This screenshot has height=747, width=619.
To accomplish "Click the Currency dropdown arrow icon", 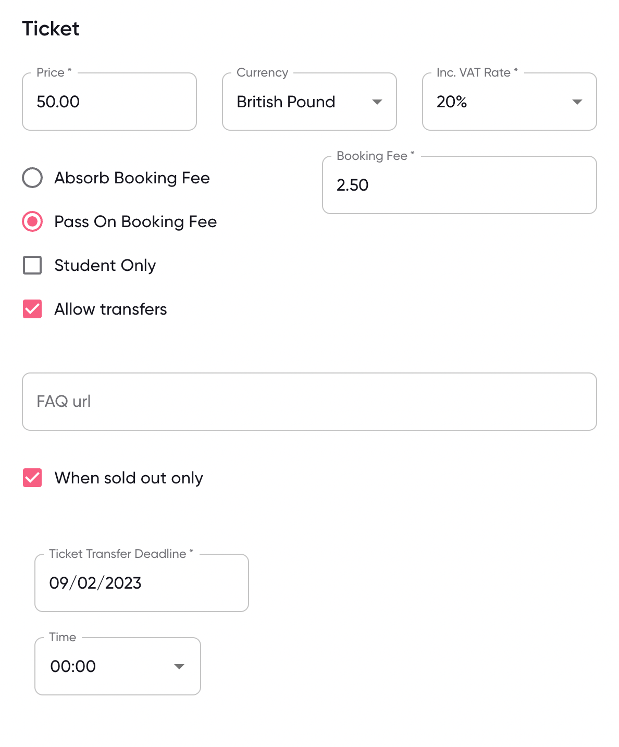I will [x=377, y=102].
